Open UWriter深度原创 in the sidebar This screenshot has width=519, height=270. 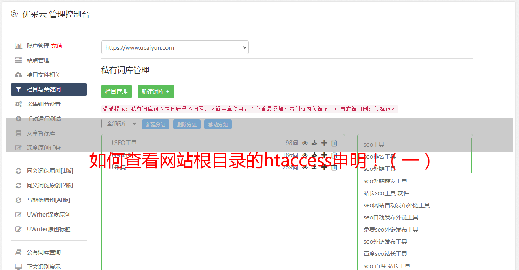49,215
